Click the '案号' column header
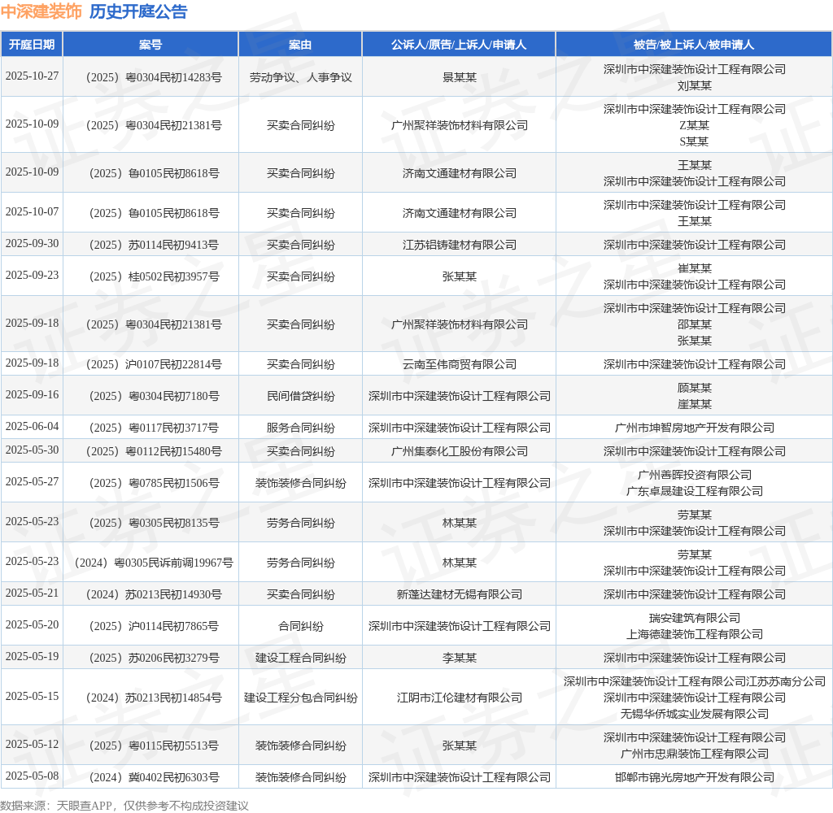The height and width of the screenshot is (813, 833). (x=150, y=45)
